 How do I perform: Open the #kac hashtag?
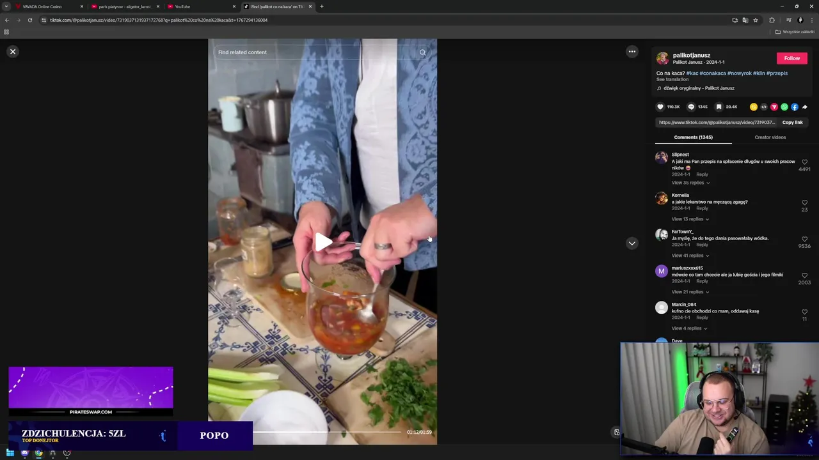click(692, 73)
